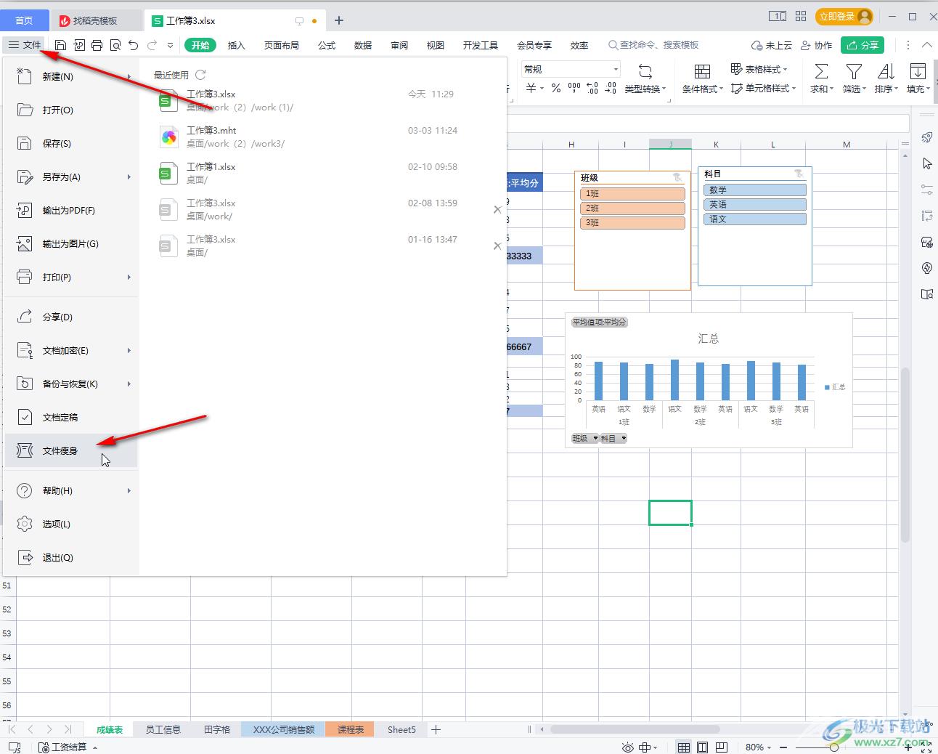Choose 打开(O) in the file menu
This screenshot has height=754, width=938.
coord(70,110)
